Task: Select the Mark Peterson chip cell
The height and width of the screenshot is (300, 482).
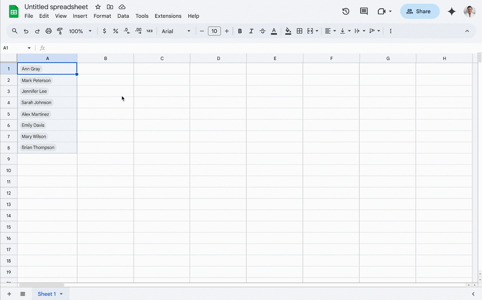Action: 47,80
